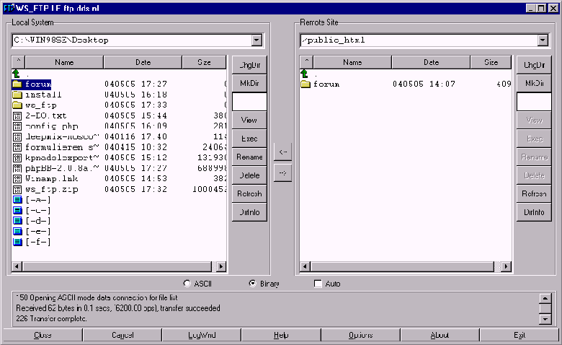Click the Winamp.lnk file icon
This screenshot has height=345, width=562.
[x=17, y=178]
